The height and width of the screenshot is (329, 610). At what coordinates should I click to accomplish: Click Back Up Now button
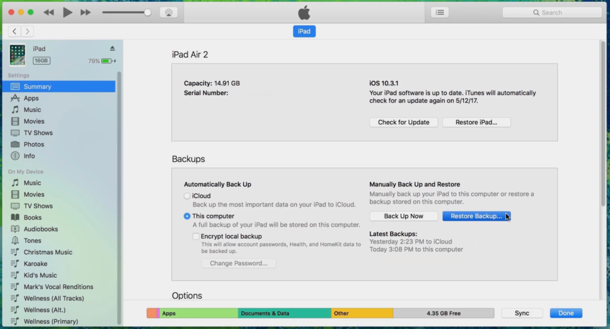pos(404,217)
